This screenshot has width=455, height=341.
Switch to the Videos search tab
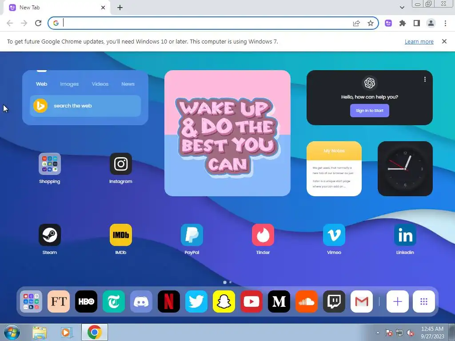pyautogui.click(x=100, y=84)
